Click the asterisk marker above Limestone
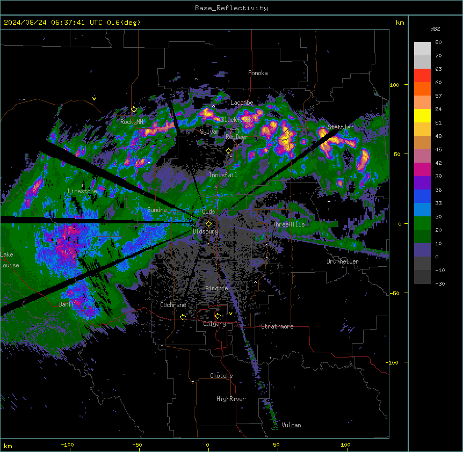The width and height of the screenshot is (463, 452). point(82,186)
